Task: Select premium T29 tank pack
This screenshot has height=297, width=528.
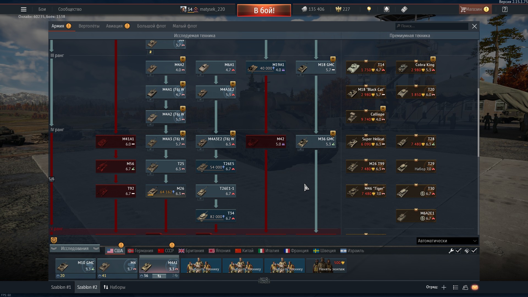Action: point(416,166)
